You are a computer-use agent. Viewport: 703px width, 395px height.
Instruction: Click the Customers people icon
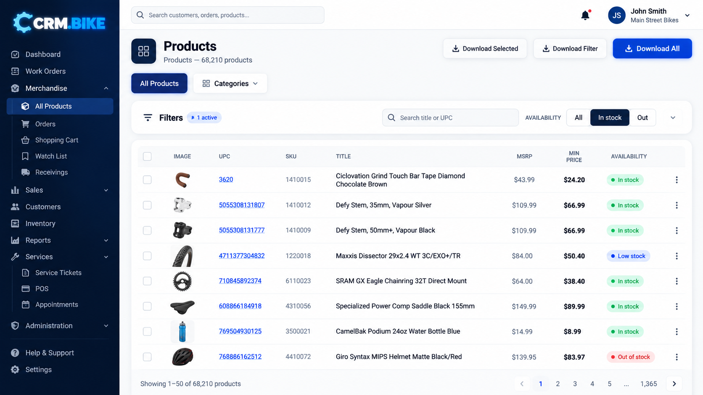click(x=15, y=207)
